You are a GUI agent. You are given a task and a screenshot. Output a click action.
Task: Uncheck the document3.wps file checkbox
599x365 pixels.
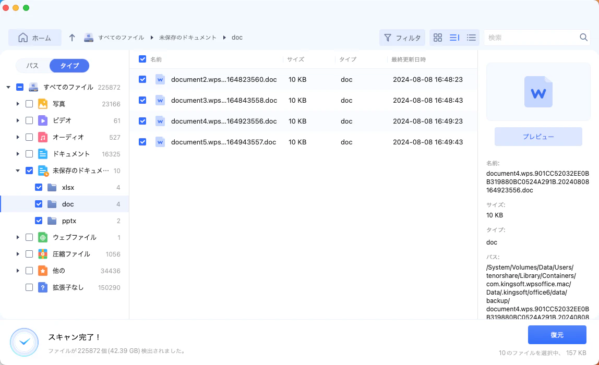(x=142, y=100)
